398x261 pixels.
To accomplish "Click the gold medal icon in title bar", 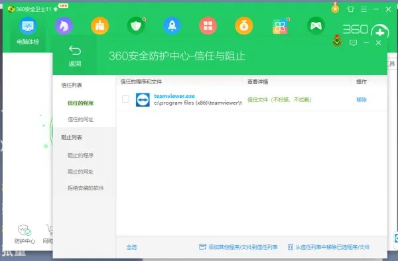I will pos(335,8).
